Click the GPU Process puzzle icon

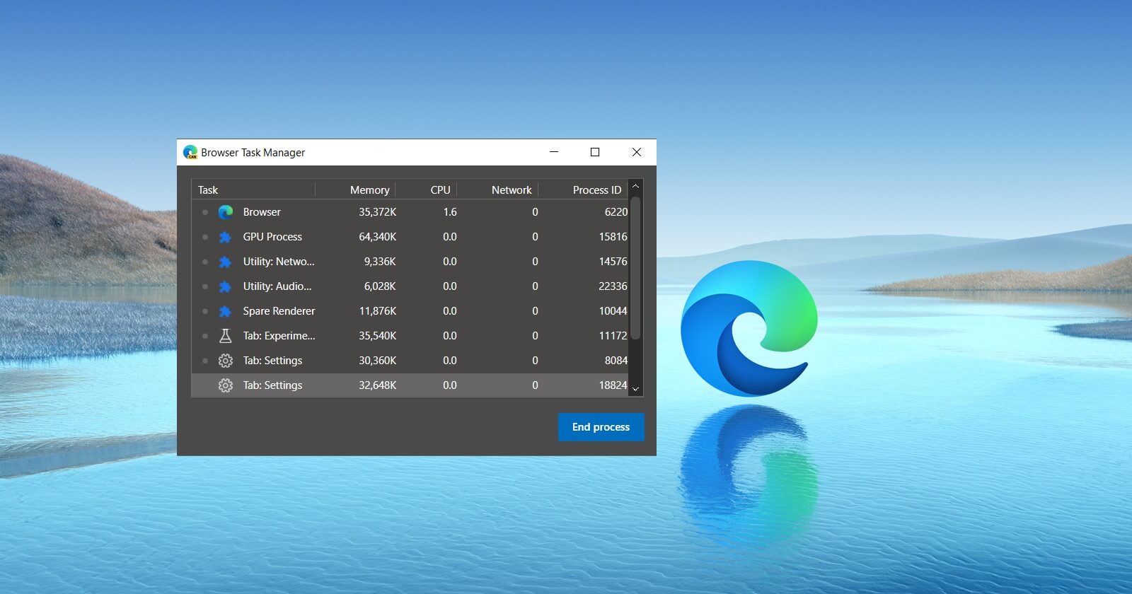225,237
